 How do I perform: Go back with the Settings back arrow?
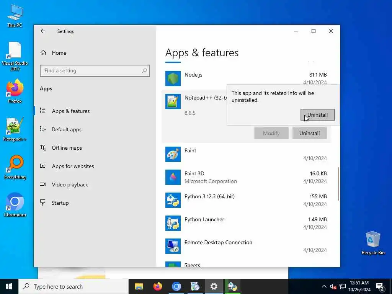(43, 31)
